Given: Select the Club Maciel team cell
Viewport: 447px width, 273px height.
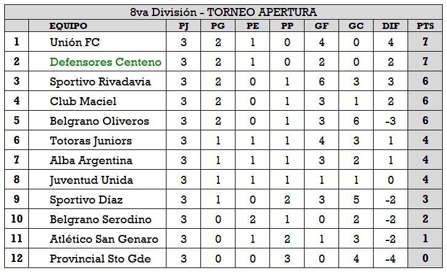Looking at the screenshot, I should (x=83, y=101).
